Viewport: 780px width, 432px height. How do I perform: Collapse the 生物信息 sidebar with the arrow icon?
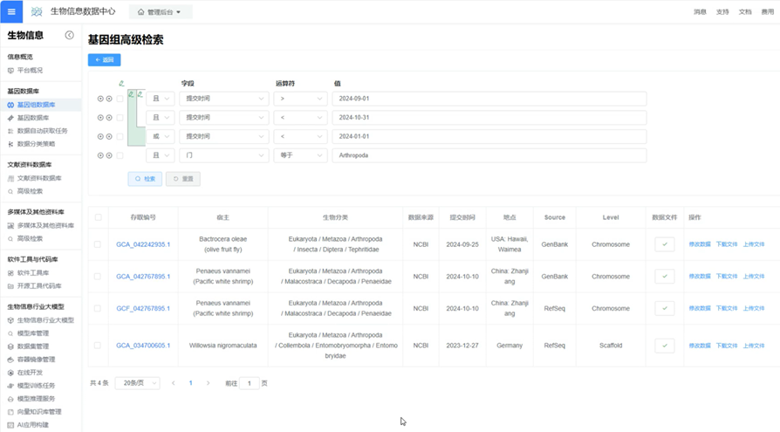pos(69,35)
